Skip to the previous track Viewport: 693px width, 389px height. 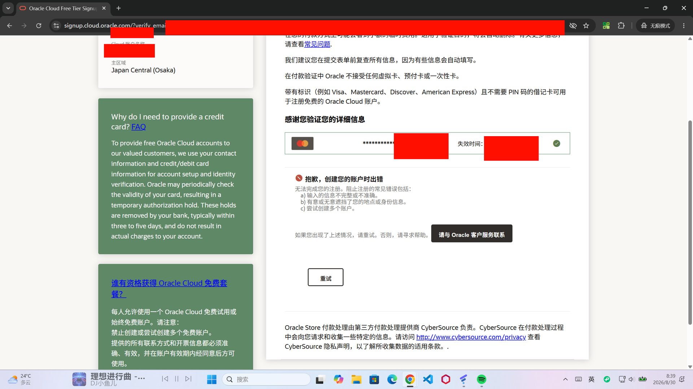(165, 379)
